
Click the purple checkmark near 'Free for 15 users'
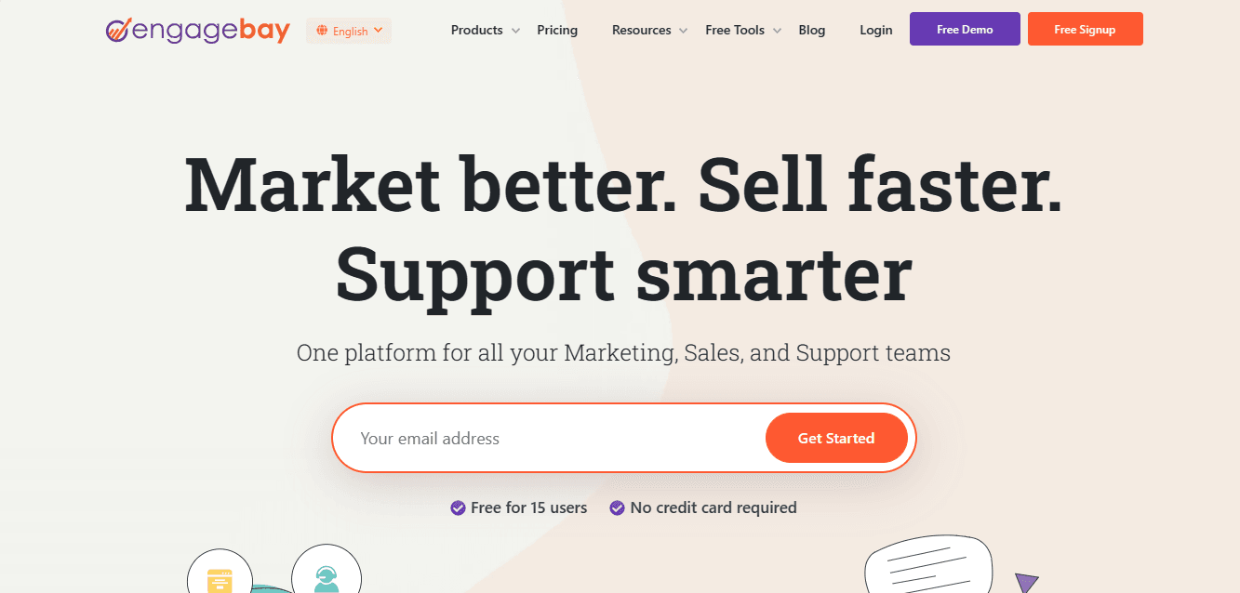click(x=458, y=507)
